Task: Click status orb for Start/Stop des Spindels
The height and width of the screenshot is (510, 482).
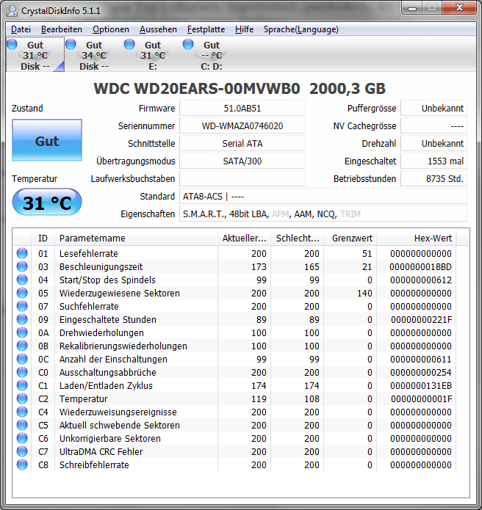Action: click(x=22, y=280)
